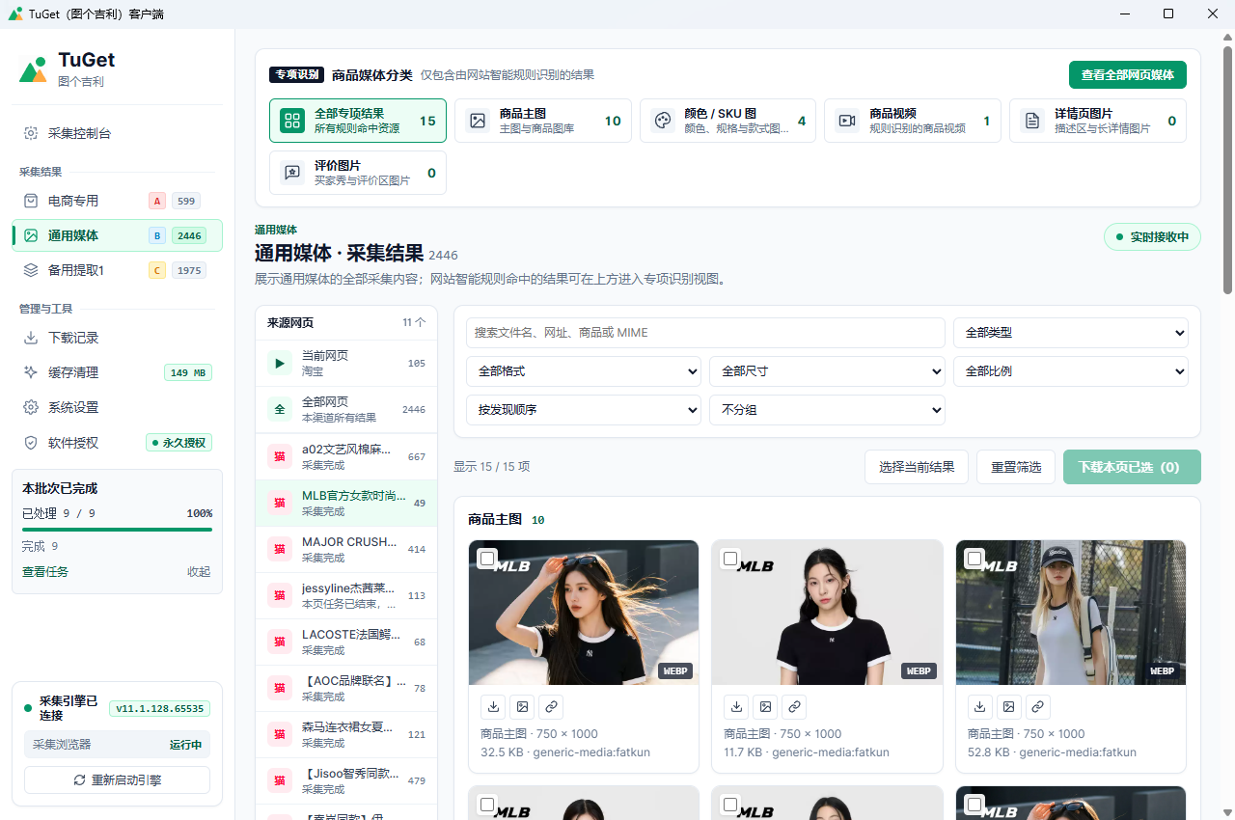Image resolution: width=1235 pixels, height=820 pixels.
Task: Copy link of the 52.8 KB image
Action: [1038, 706]
